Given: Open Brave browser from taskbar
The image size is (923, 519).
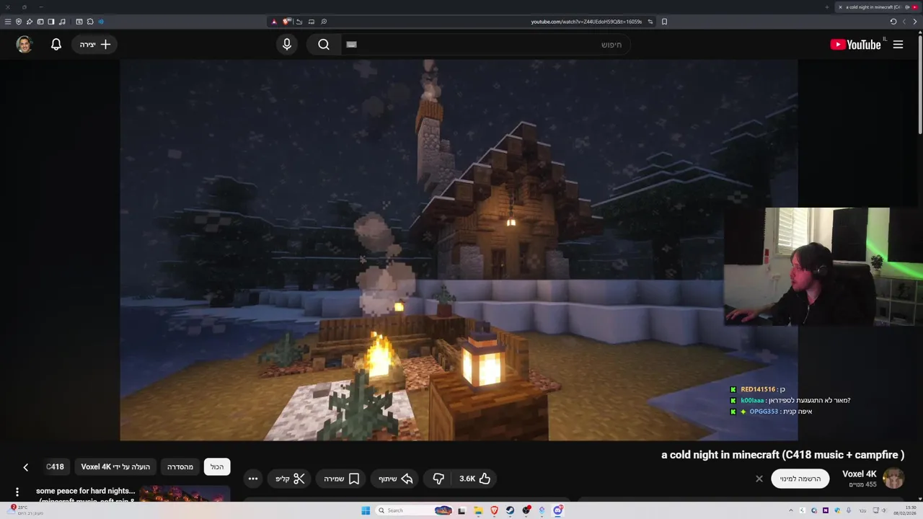Looking at the screenshot, I should [x=495, y=510].
